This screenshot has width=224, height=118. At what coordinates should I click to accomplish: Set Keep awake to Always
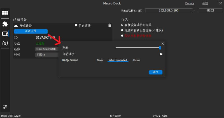(x=136, y=60)
